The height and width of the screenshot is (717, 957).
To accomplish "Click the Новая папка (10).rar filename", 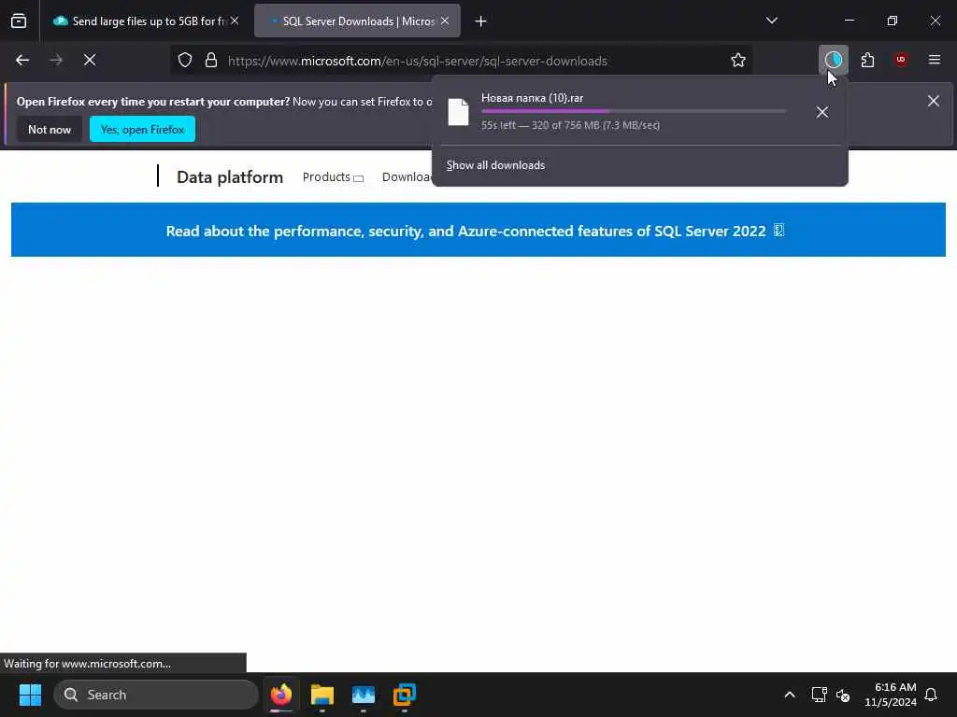I will click(x=532, y=98).
